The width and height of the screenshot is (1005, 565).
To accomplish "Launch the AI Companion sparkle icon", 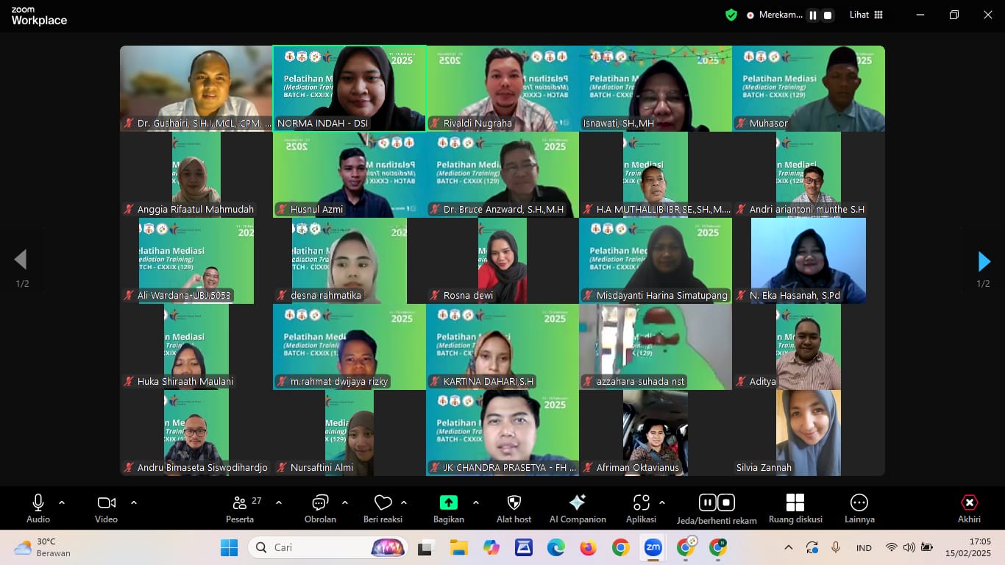I will pos(578,503).
